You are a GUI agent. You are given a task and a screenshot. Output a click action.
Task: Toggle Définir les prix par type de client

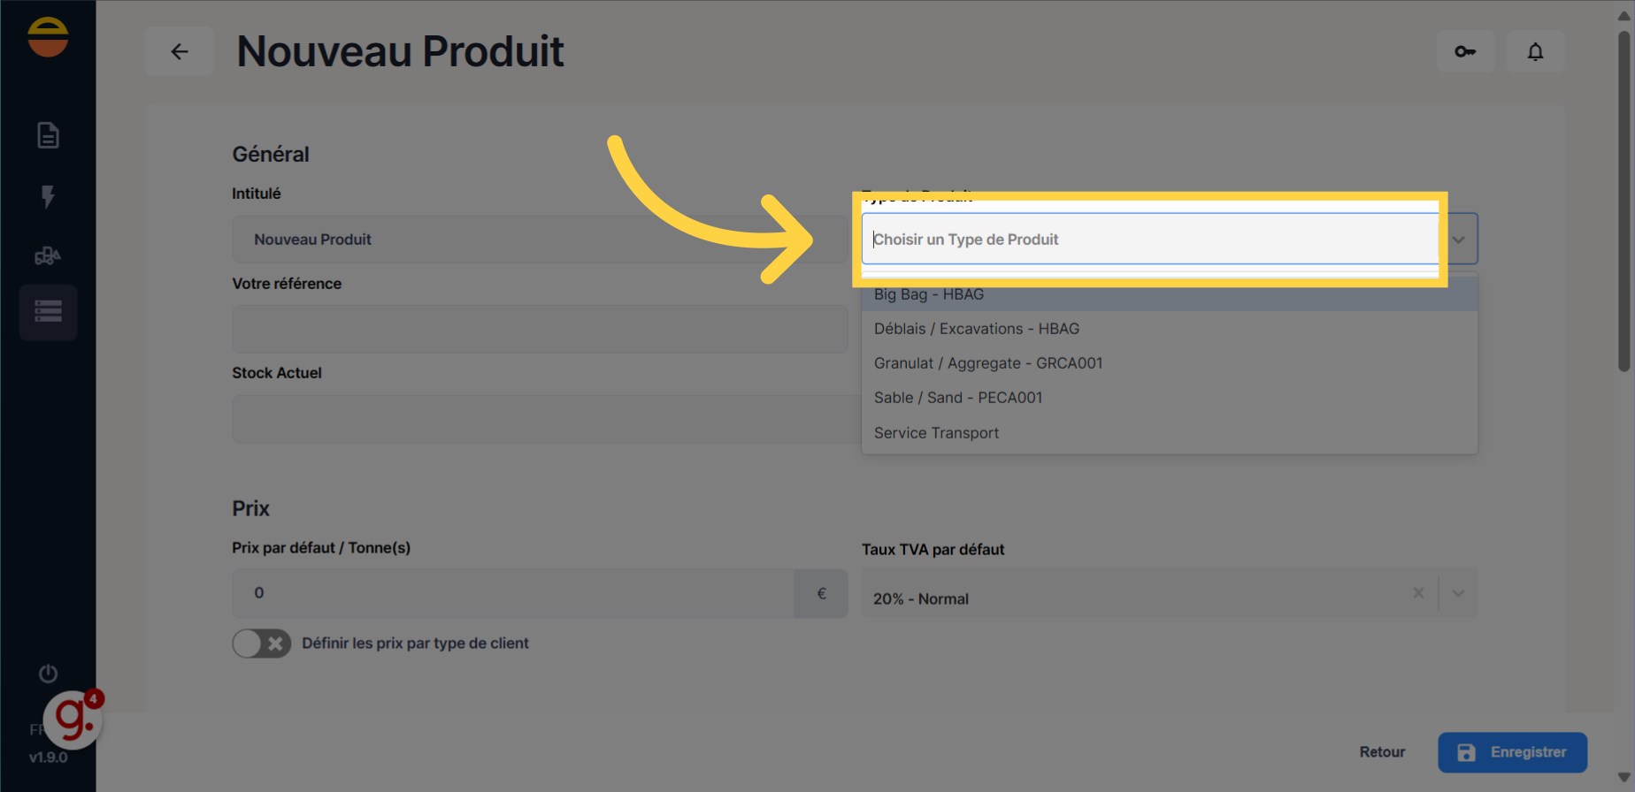261,643
